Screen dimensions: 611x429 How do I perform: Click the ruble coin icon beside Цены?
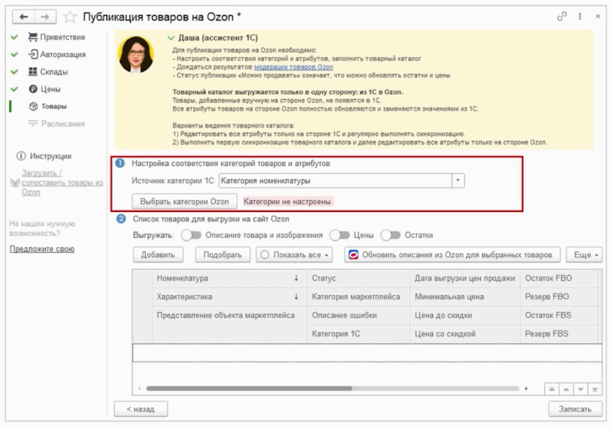[33, 89]
